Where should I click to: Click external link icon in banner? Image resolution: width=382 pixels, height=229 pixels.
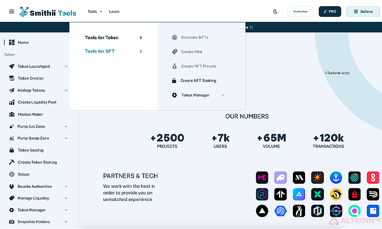[252, 27]
